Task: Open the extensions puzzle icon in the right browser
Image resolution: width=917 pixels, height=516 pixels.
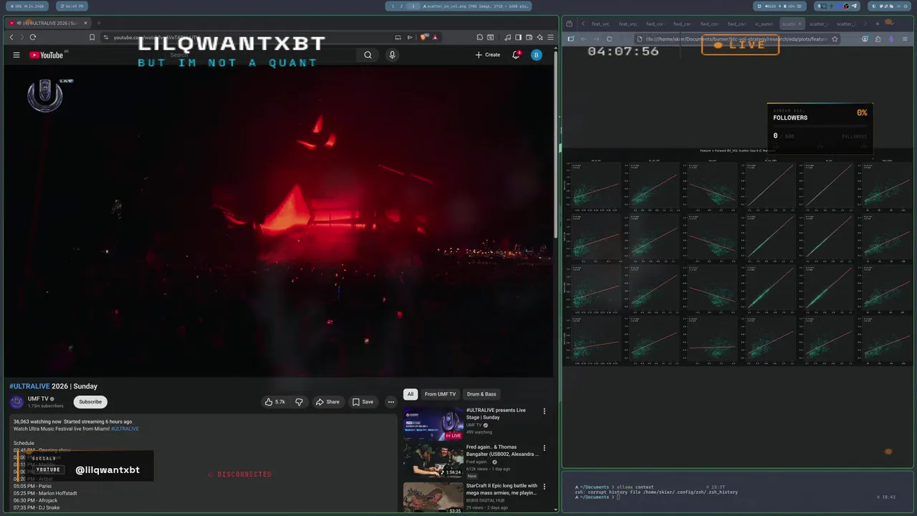Action: [878, 39]
